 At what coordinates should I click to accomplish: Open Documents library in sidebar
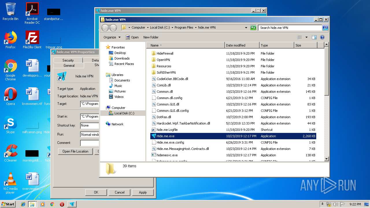click(119, 80)
